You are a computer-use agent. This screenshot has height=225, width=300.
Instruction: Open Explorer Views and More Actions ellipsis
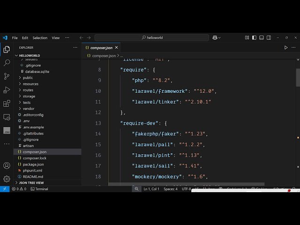(75, 47)
